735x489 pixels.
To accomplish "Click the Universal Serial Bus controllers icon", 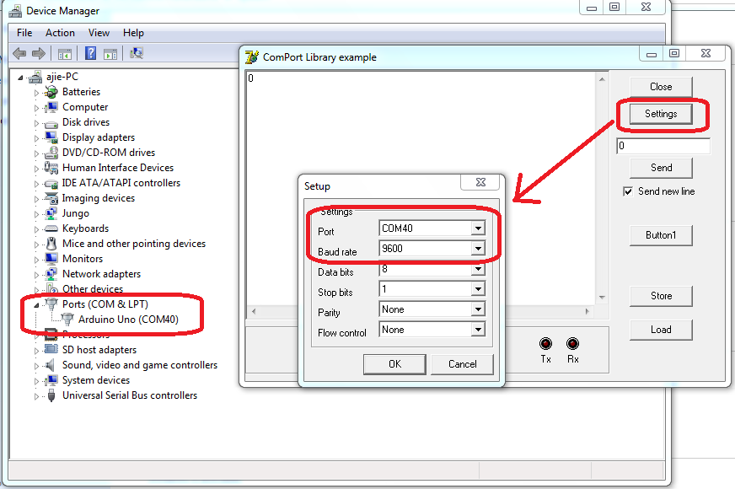I will point(51,395).
